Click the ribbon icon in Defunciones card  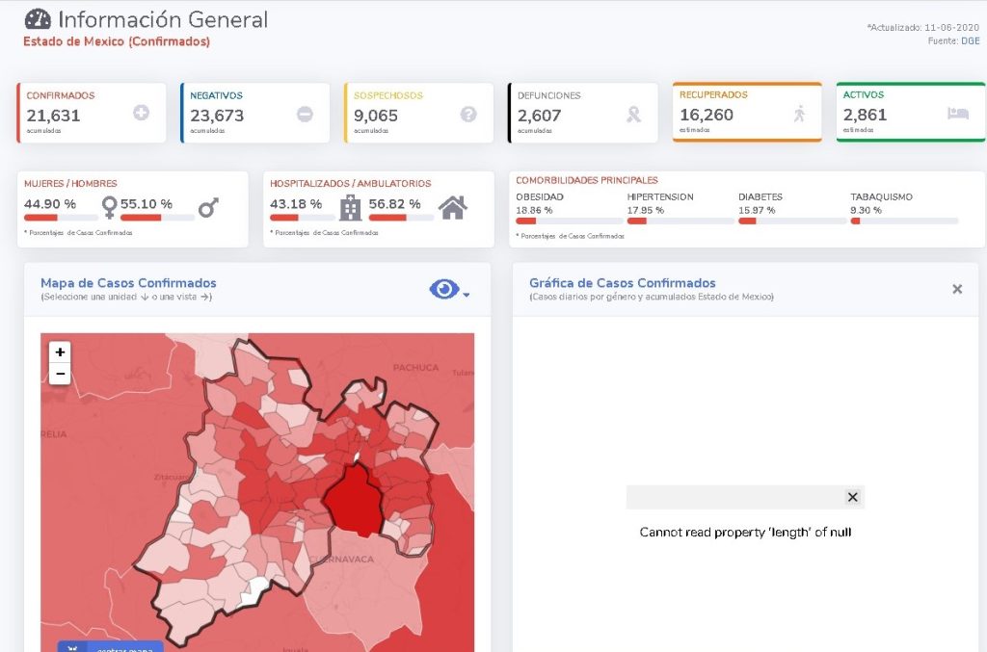633,115
